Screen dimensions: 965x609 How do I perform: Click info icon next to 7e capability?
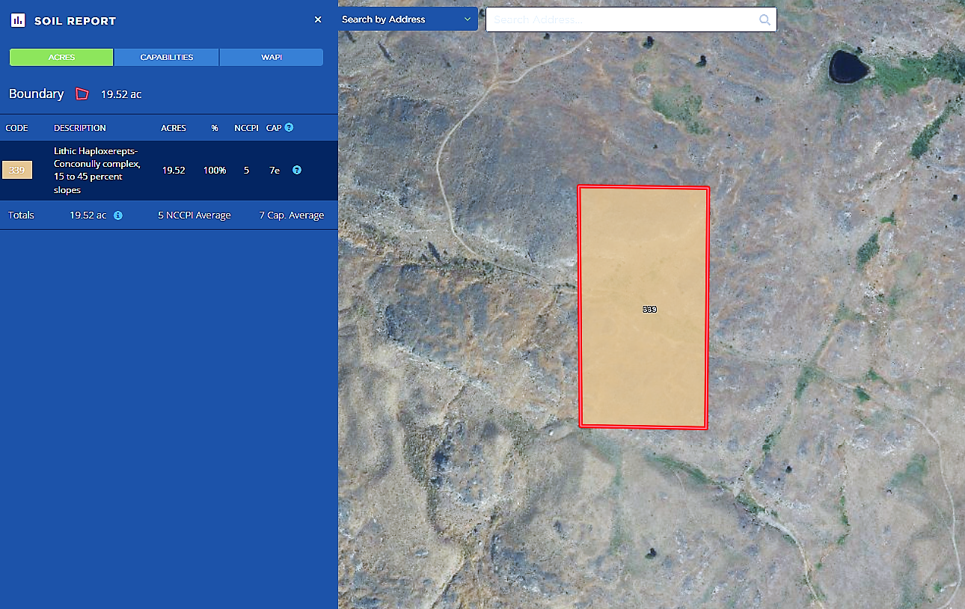tap(297, 171)
